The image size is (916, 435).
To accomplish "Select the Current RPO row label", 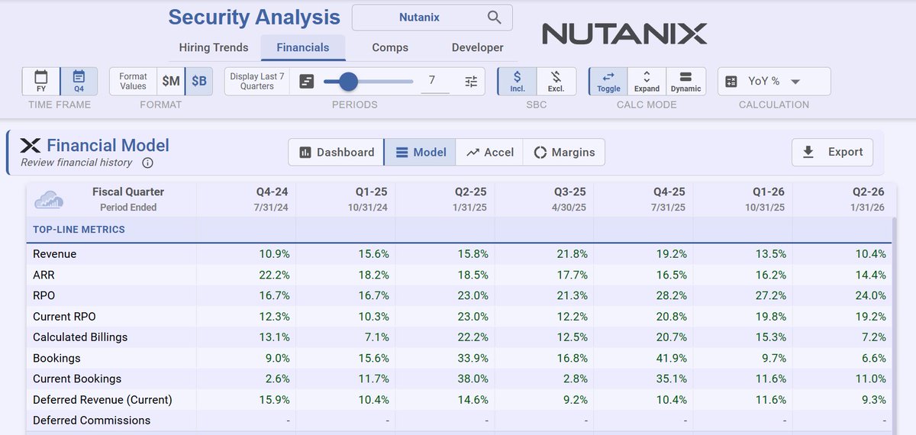I will tap(64, 316).
